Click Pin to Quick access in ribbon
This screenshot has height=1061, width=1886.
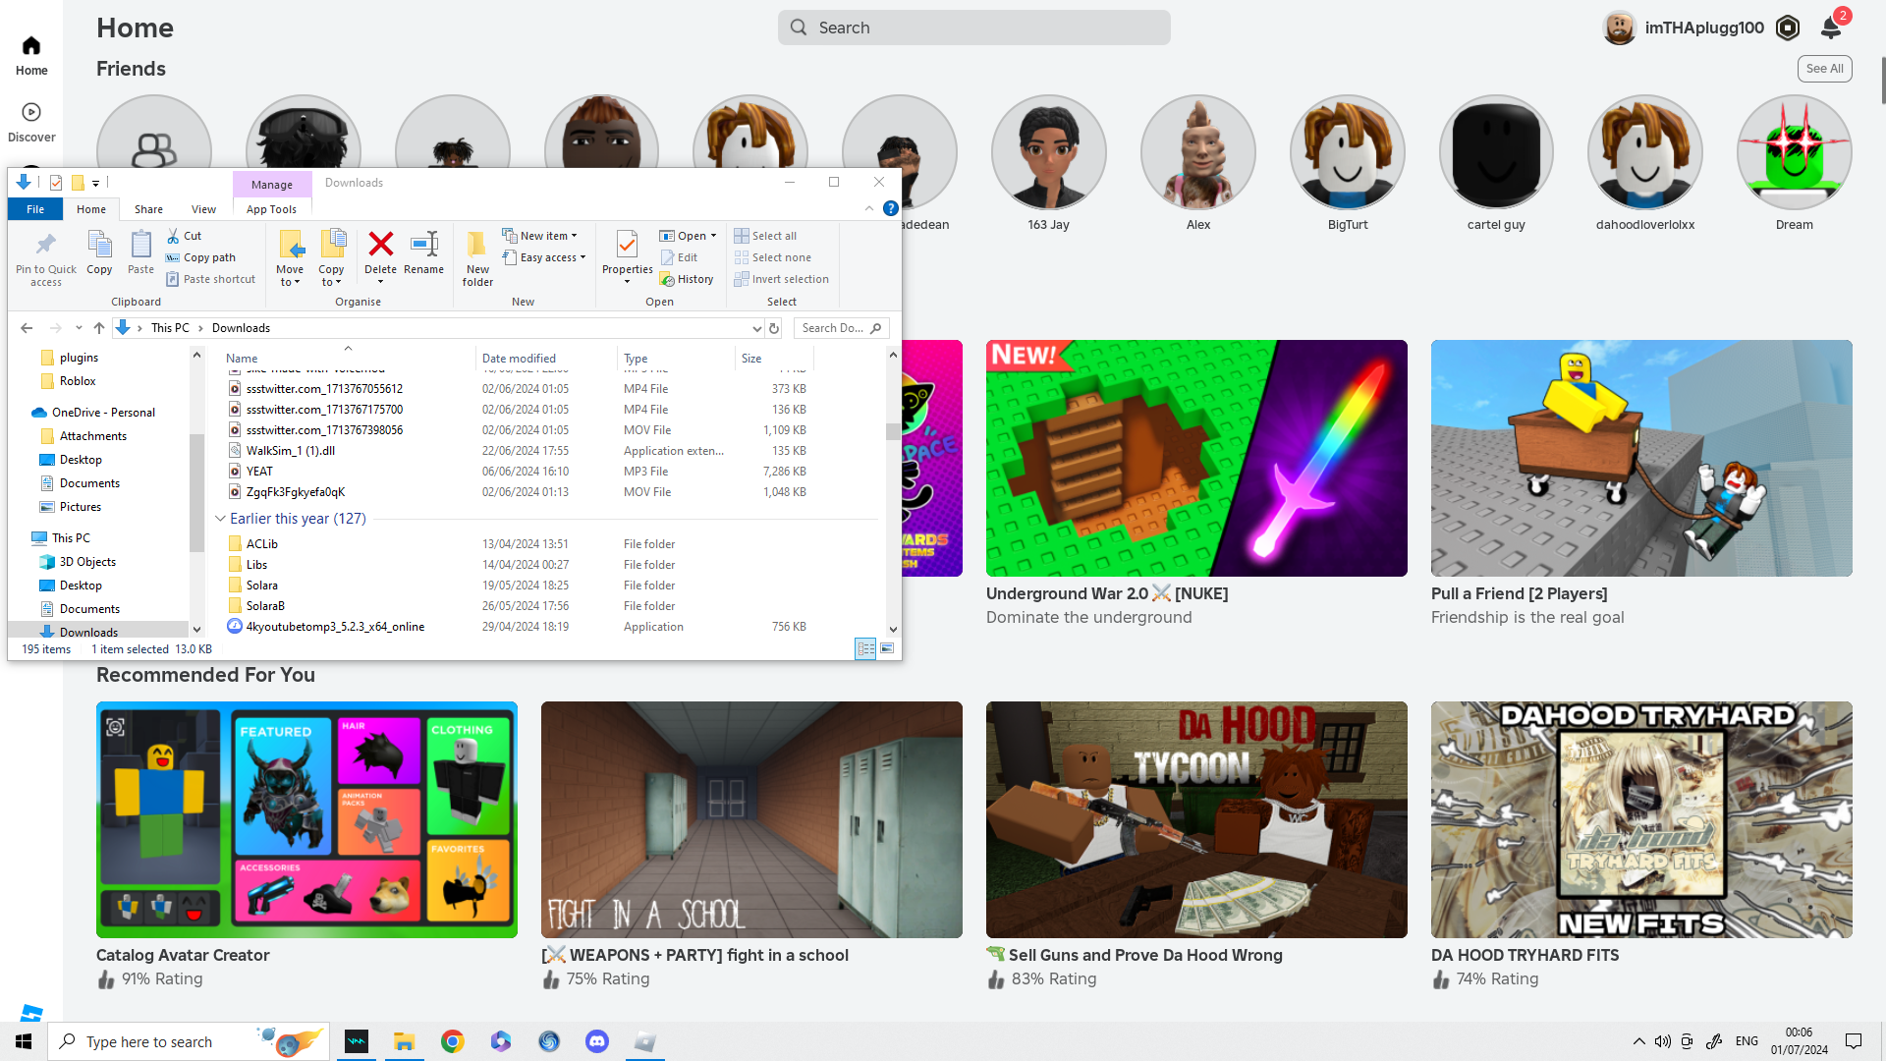(x=46, y=259)
